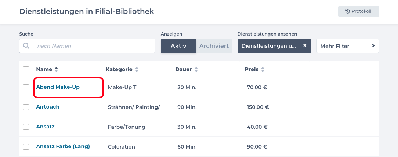The width and height of the screenshot is (398, 157).
Task: Select the Airtouch row checkbox
Action: [26, 107]
